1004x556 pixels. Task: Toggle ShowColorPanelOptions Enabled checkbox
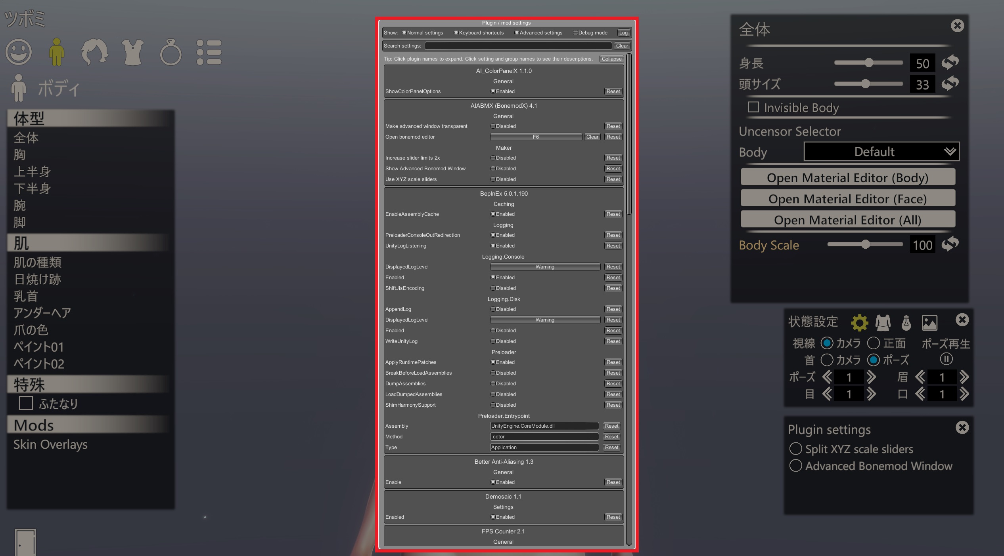tap(493, 91)
